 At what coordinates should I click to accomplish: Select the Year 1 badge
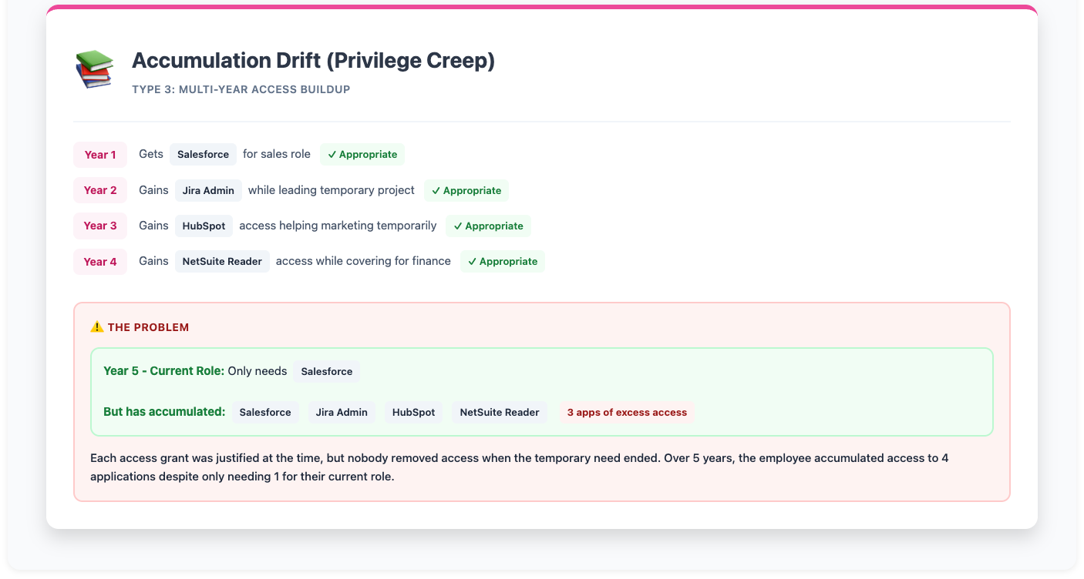(x=100, y=155)
